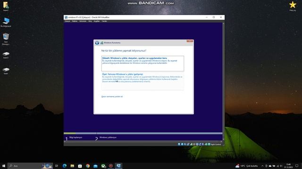302x169 pixels.
Task: Click the mouse integration icon in VM status bar
Action: tap(206, 144)
